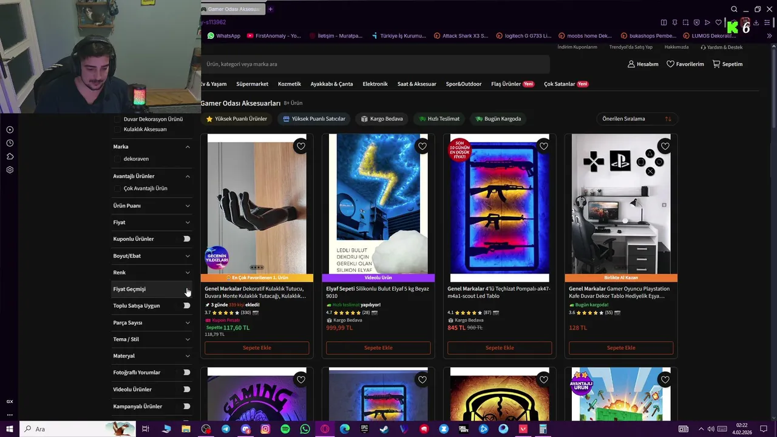Open browser downloads icon
777x437 pixels.
[x=756, y=22]
